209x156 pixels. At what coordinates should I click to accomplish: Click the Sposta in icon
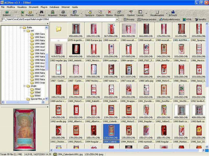tap(90, 14)
